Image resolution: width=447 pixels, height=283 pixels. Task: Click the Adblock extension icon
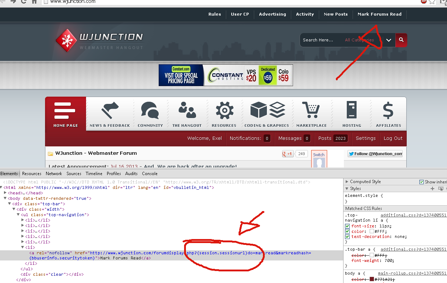click(x=423, y=1)
